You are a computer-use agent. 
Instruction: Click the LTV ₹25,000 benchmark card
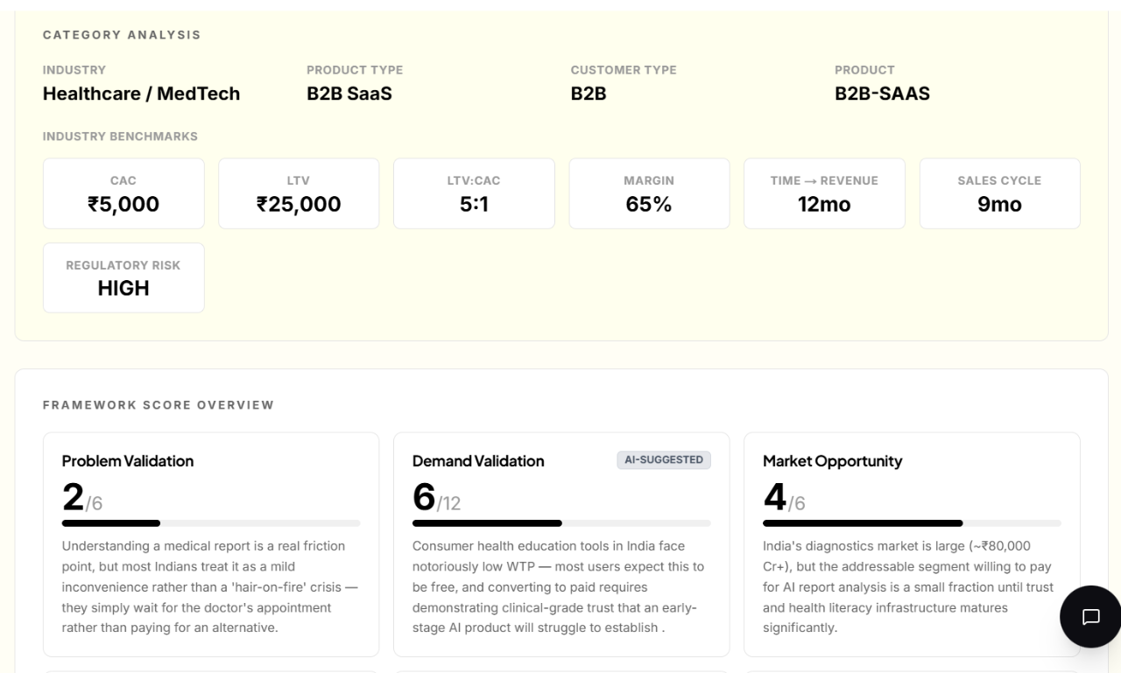[299, 193]
